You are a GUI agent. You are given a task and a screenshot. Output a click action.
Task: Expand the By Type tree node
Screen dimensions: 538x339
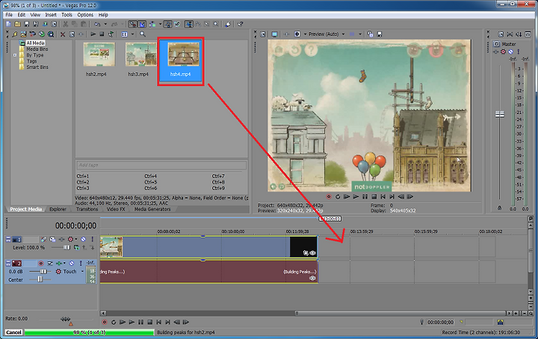(15, 55)
